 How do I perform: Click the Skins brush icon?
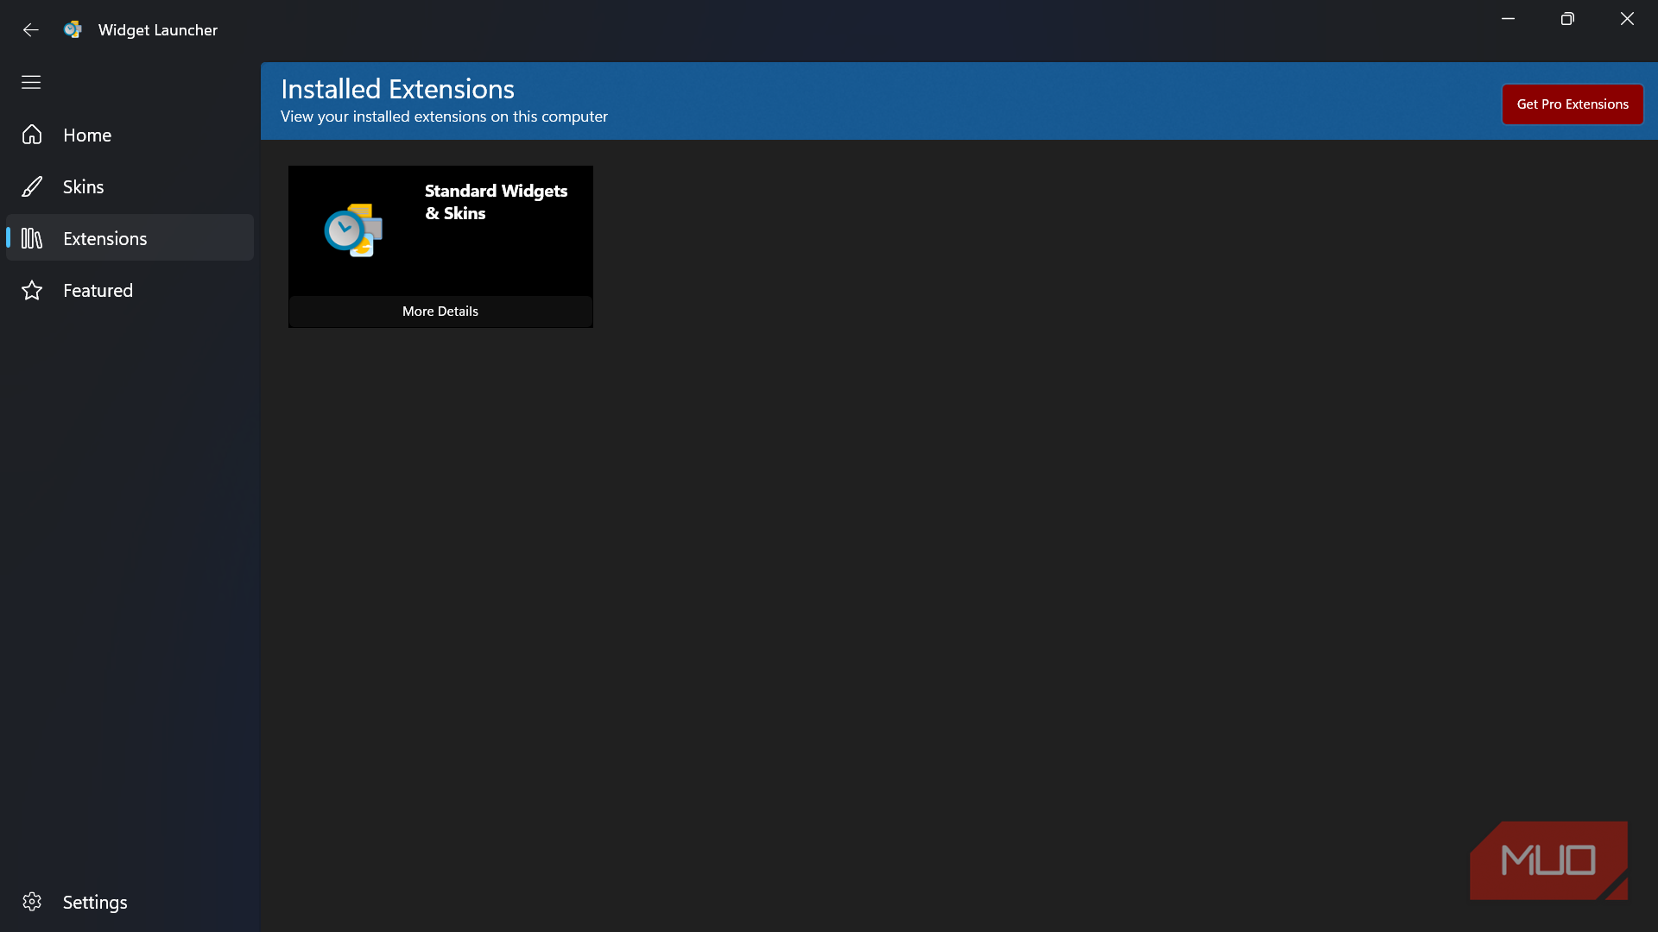pyautogui.click(x=32, y=186)
